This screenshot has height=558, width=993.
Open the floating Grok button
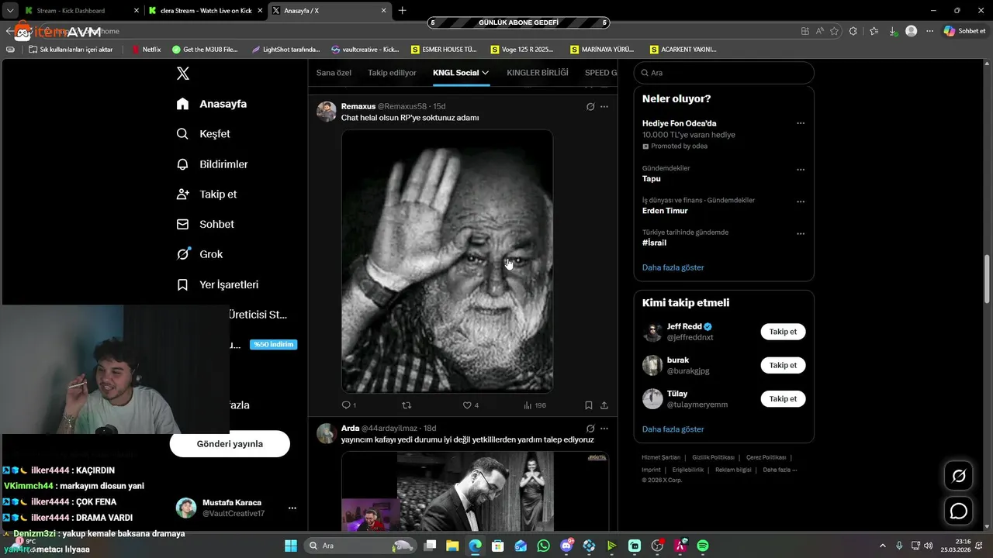(959, 476)
